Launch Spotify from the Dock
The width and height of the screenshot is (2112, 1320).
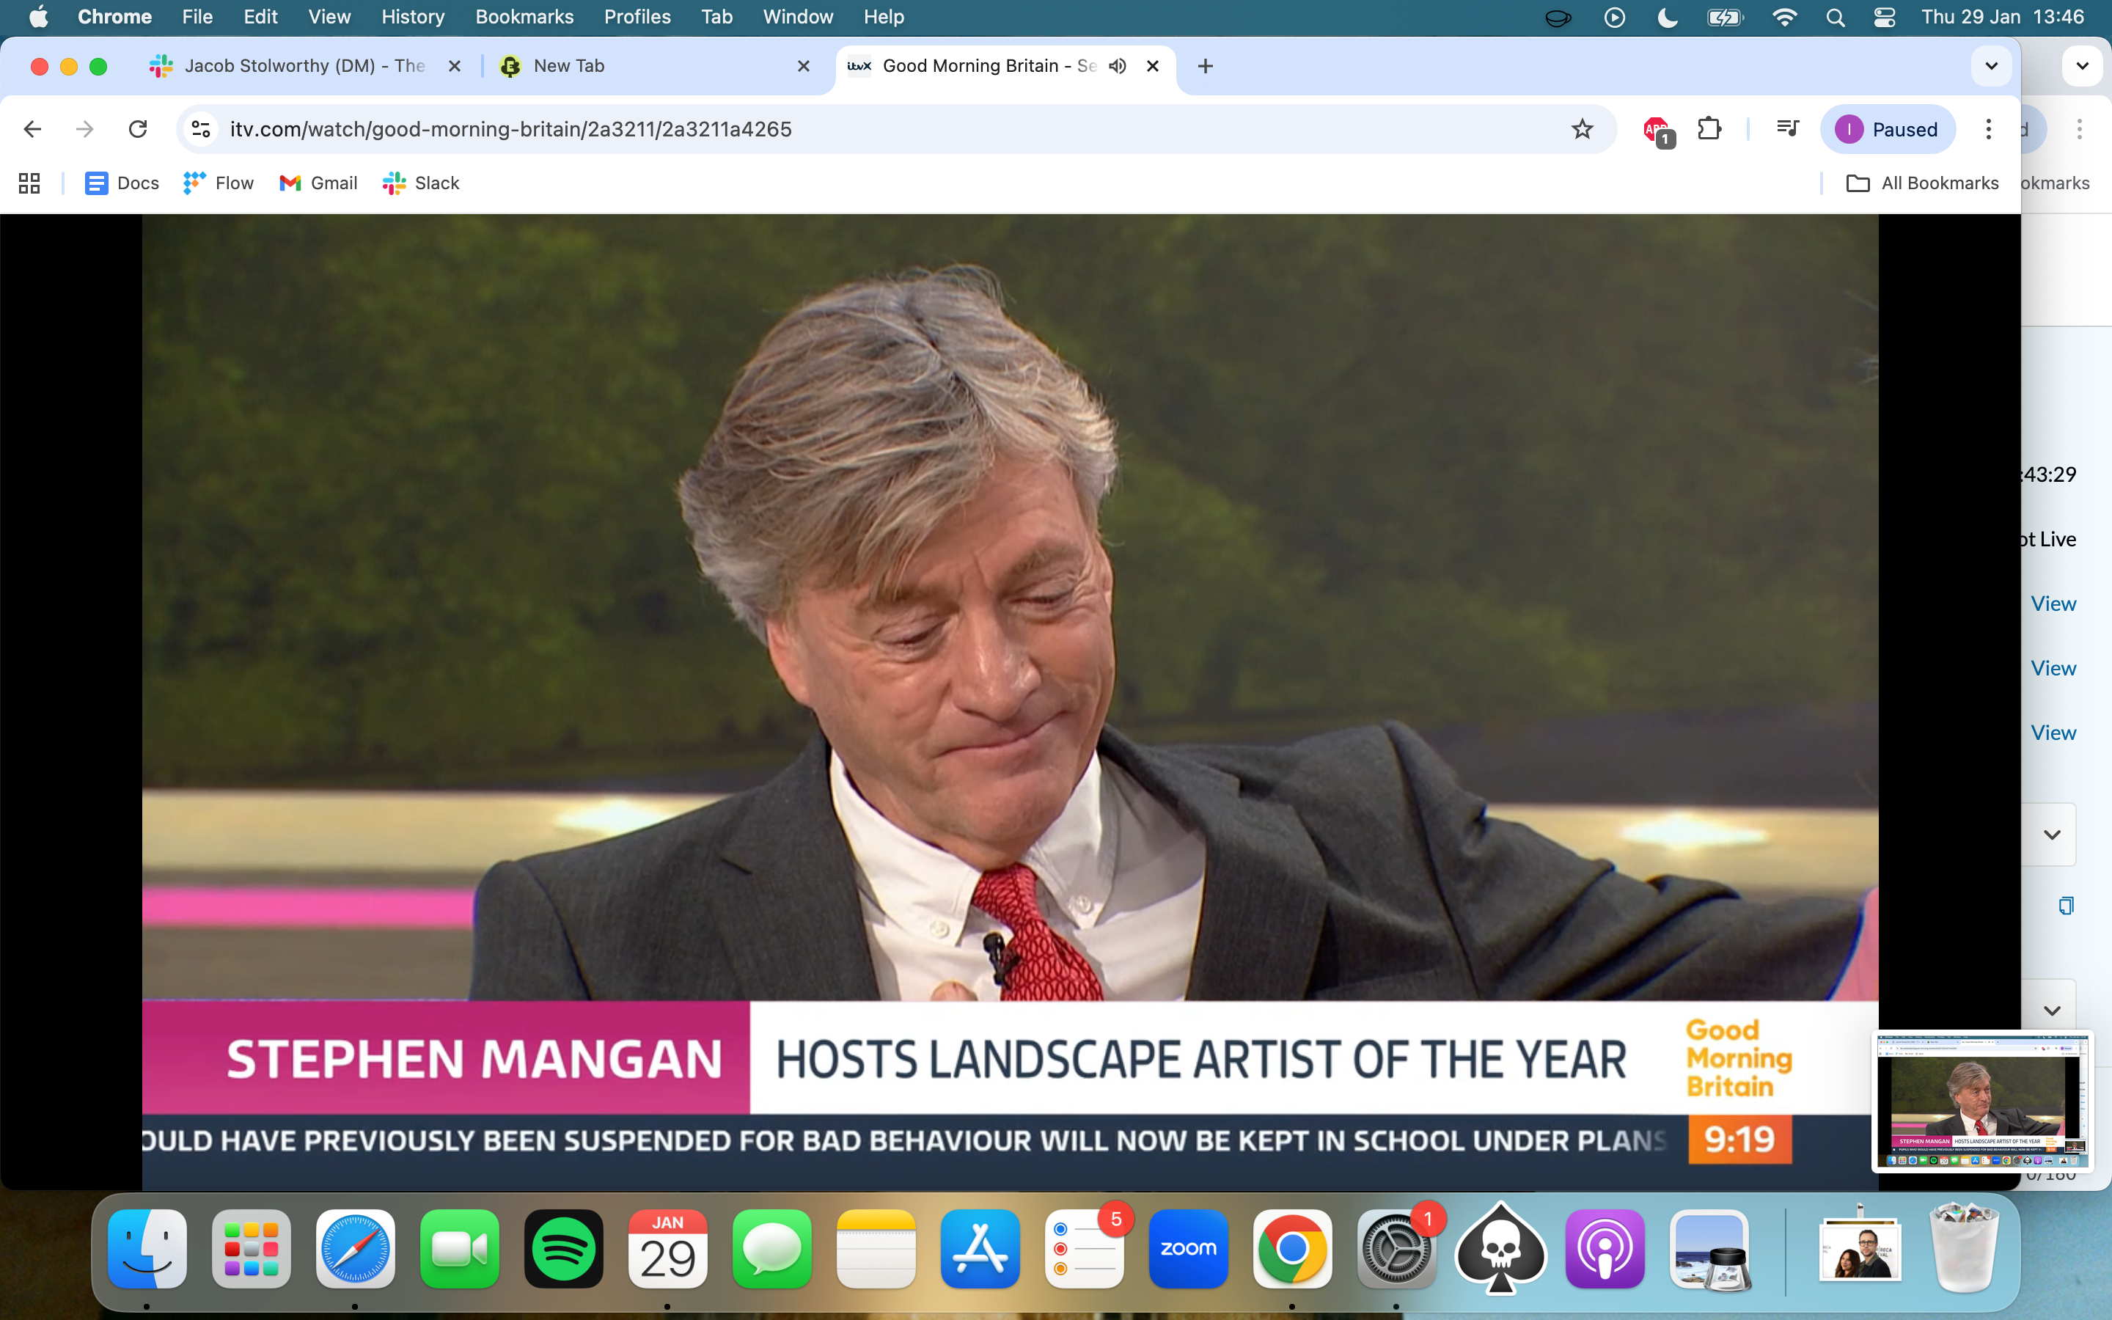(563, 1248)
